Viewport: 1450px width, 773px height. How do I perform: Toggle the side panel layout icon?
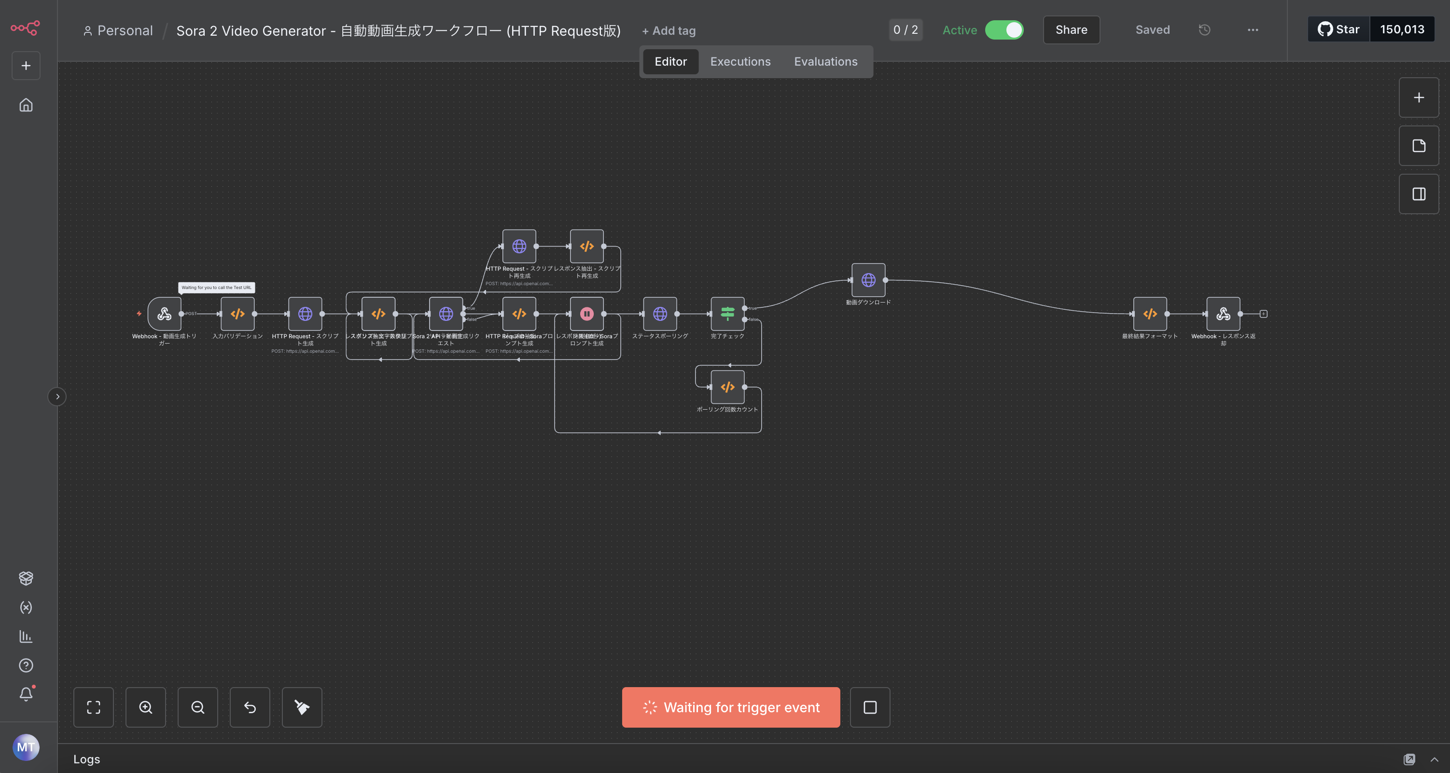pos(1419,194)
